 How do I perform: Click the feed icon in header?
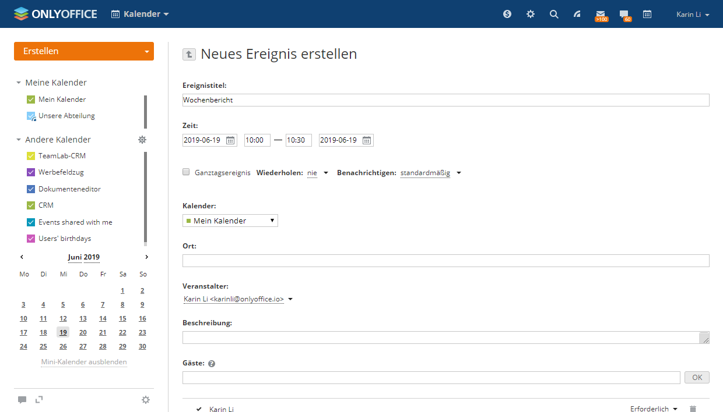pyautogui.click(x=577, y=14)
